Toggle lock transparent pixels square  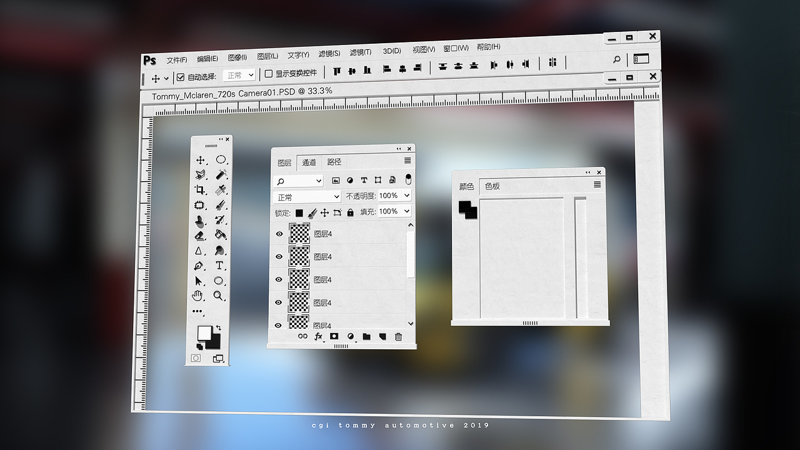tap(299, 213)
